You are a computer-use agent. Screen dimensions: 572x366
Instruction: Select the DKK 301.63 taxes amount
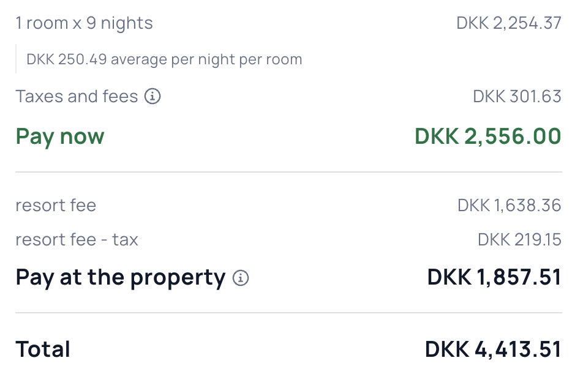click(x=517, y=97)
